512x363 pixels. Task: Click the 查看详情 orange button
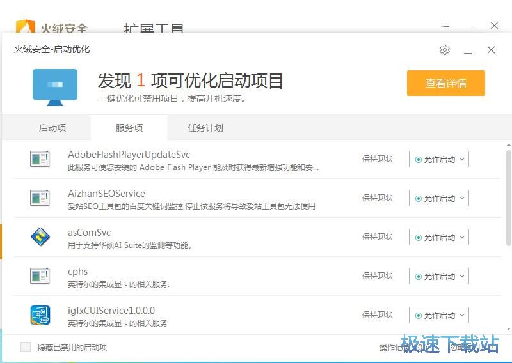pos(445,83)
